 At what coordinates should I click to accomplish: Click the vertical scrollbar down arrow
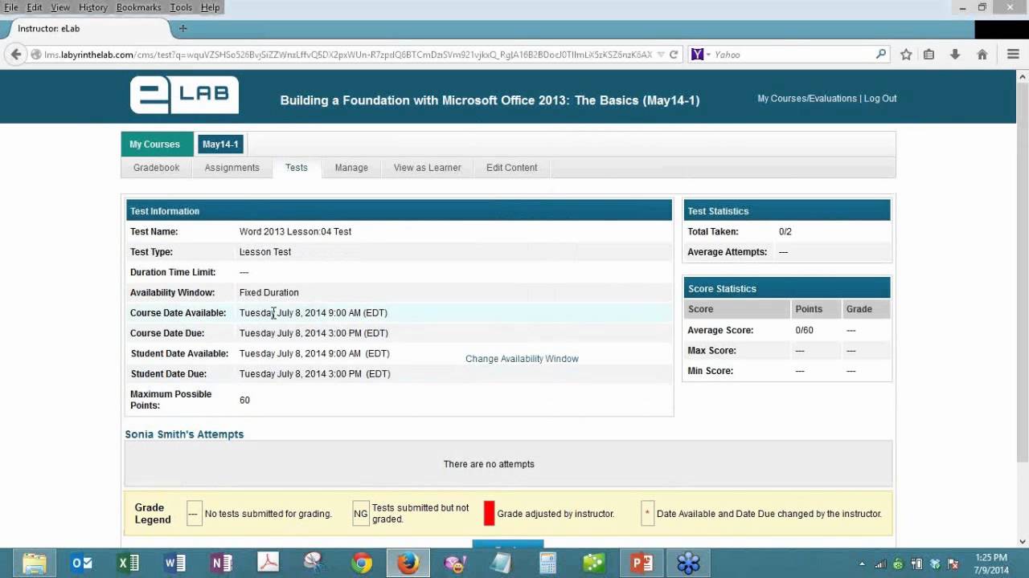pos(1022,541)
